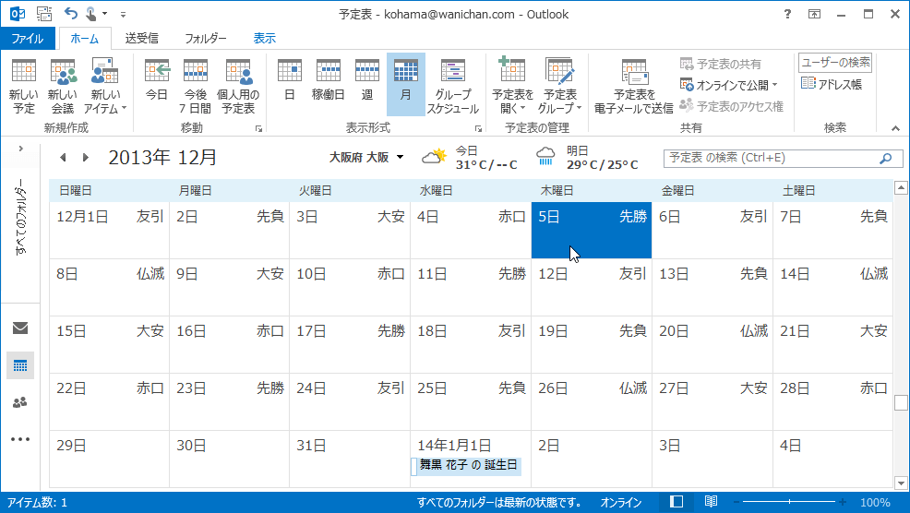Select the Month view (月) button
Viewport: 910px width, 513px height.
(406, 86)
